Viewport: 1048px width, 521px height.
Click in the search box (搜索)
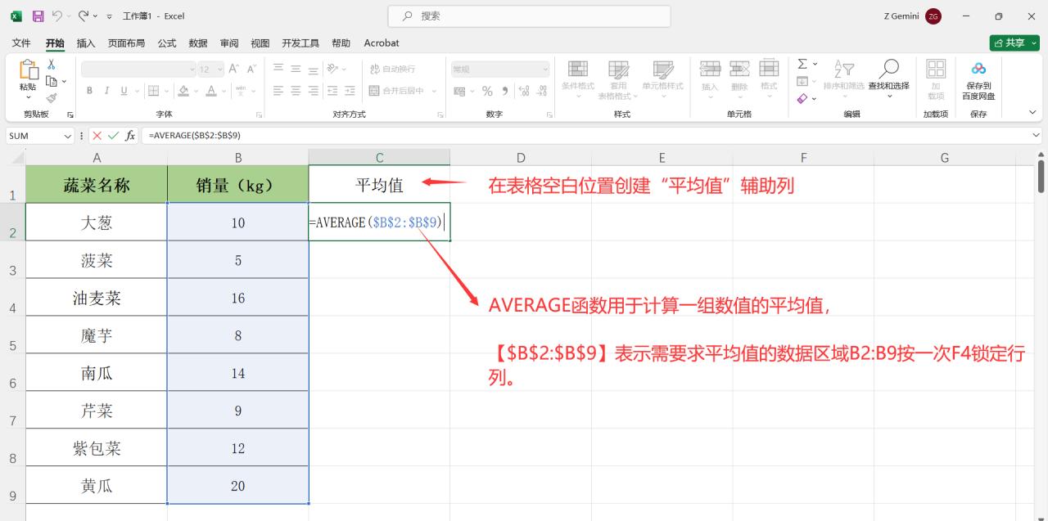(529, 16)
